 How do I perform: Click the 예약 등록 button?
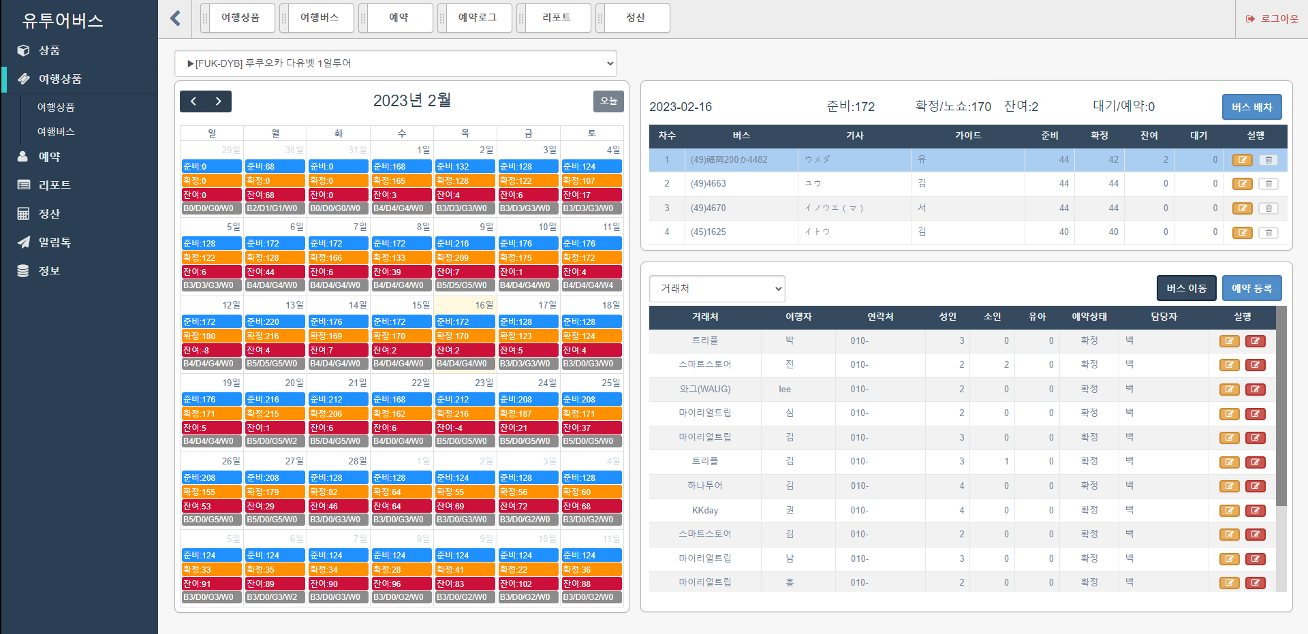click(1251, 288)
